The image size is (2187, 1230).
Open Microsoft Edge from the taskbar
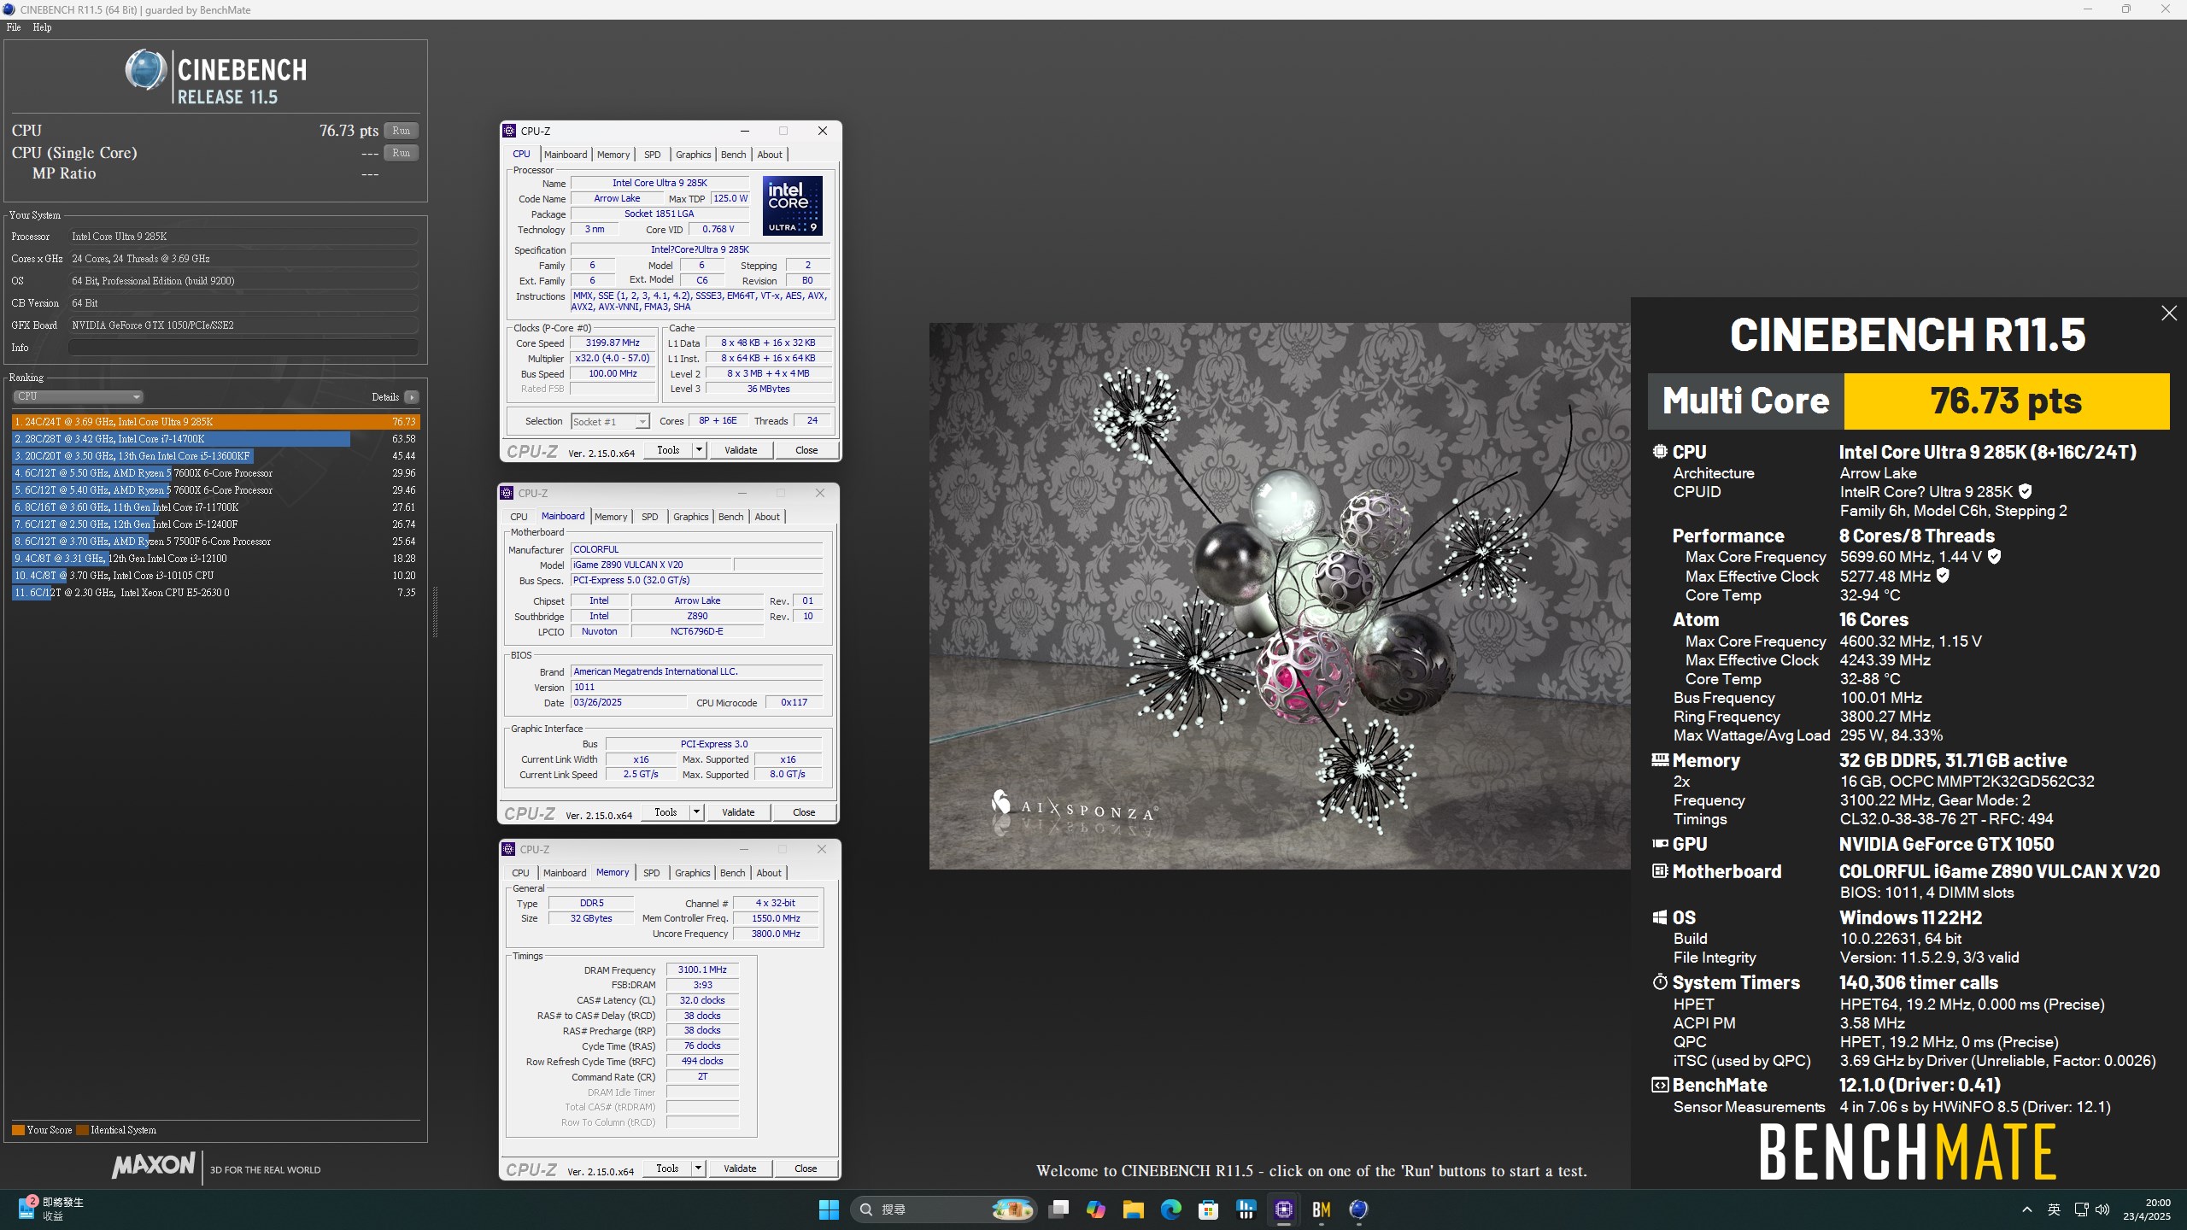point(1171,1209)
